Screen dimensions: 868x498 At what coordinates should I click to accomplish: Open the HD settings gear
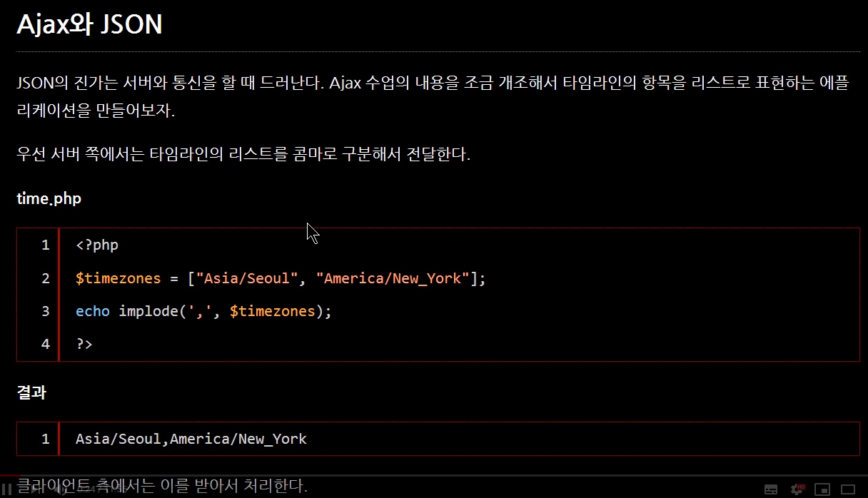[797, 489]
